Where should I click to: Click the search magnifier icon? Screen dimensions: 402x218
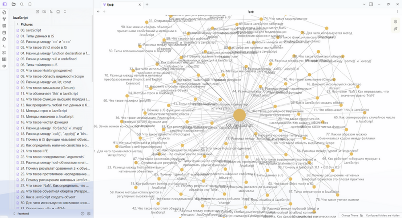pos(22,4)
